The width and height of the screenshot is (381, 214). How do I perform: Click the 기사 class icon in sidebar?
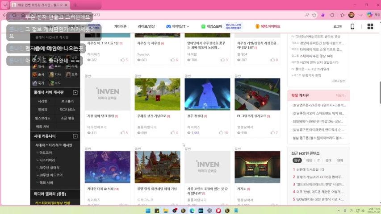point(52,74)
